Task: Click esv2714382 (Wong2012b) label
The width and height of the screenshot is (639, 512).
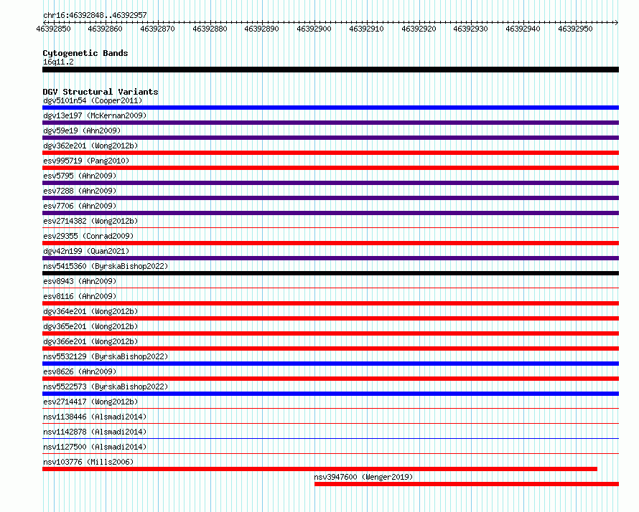Action: (90, 221)
